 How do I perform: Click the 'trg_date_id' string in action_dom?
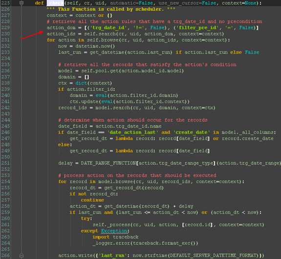click(x=108, y=27)
